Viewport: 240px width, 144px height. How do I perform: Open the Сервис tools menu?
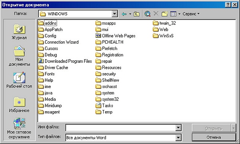191,14
